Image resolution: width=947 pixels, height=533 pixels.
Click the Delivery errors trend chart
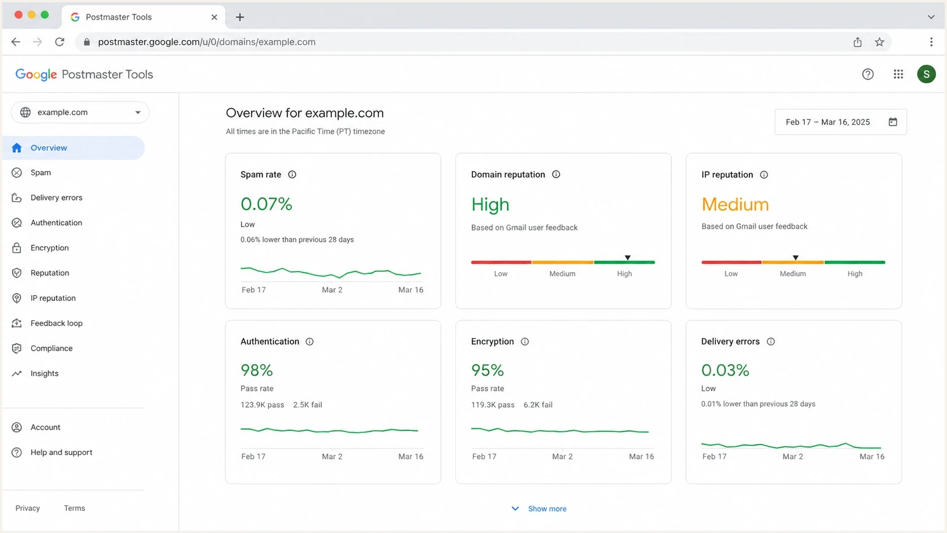click(x=792, y=446)
